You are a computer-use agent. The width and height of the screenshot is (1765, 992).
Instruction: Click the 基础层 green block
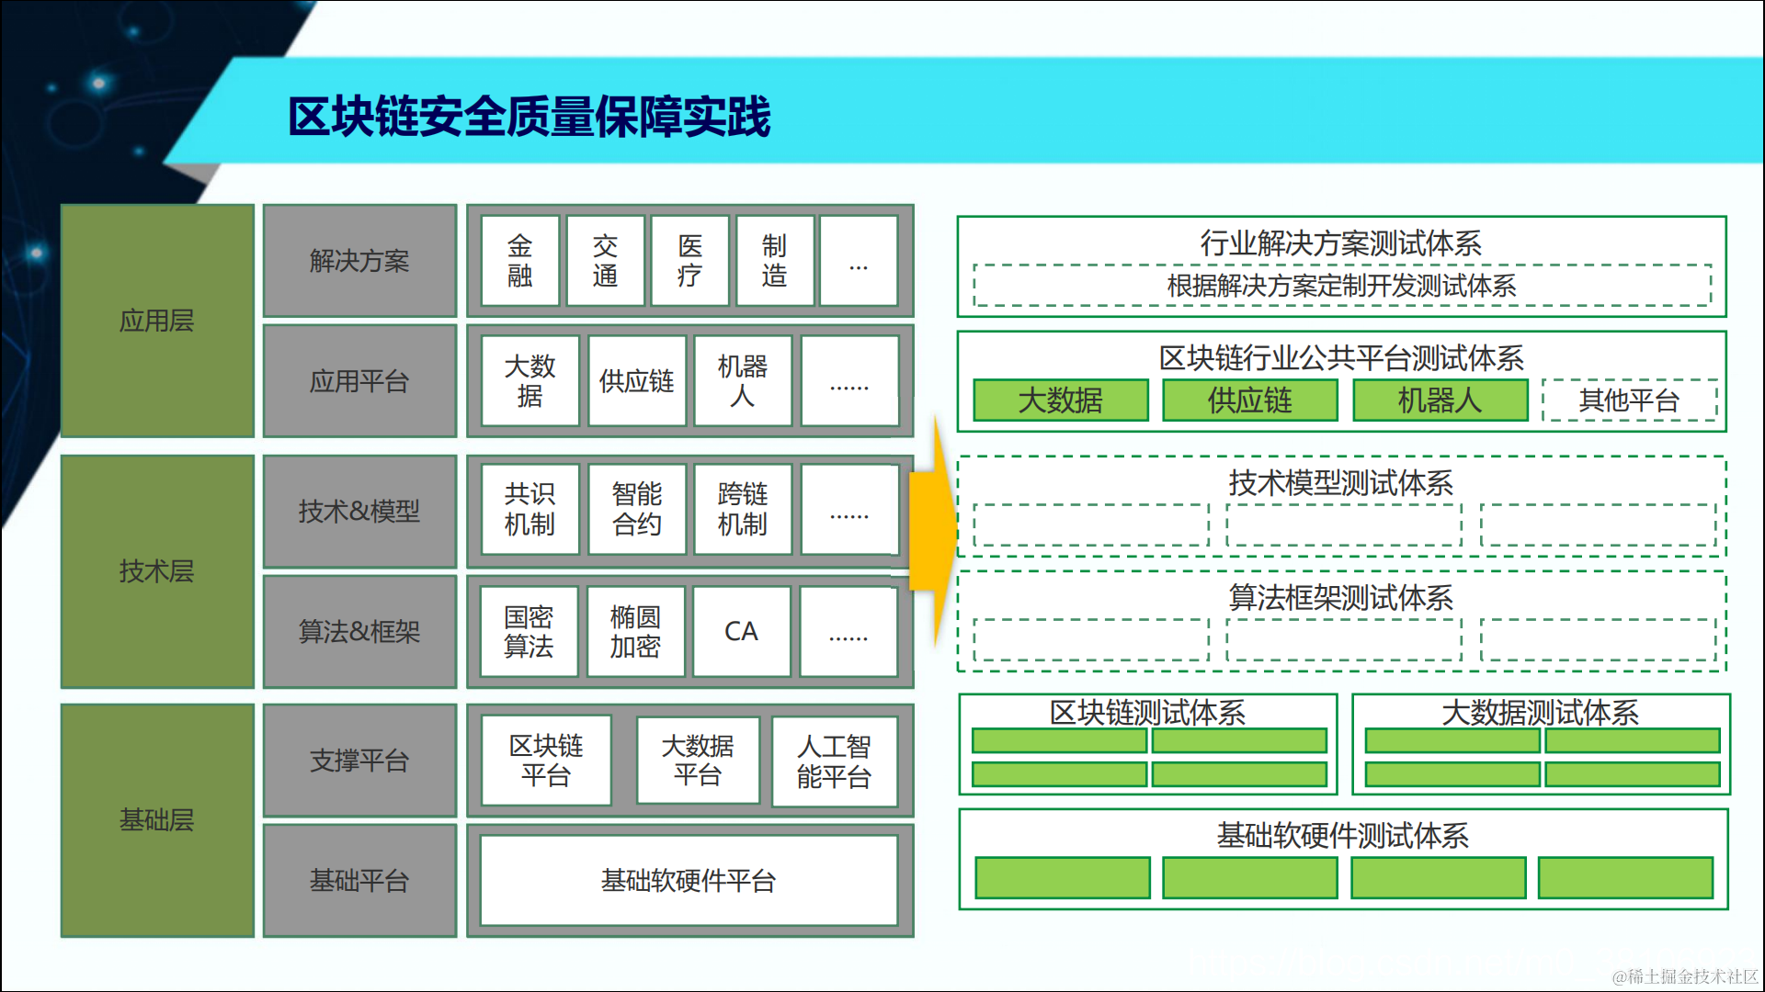click(157, 819)
